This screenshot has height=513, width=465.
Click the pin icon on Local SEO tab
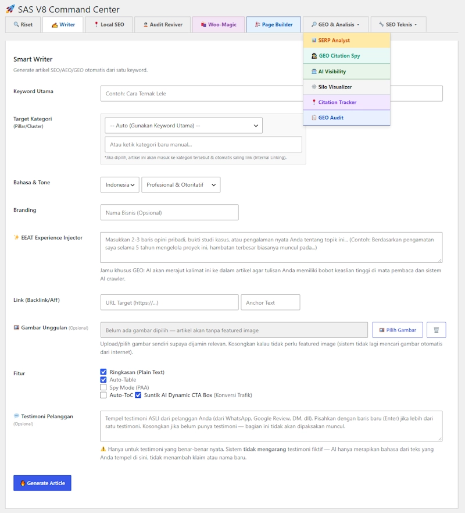[96, 24]
